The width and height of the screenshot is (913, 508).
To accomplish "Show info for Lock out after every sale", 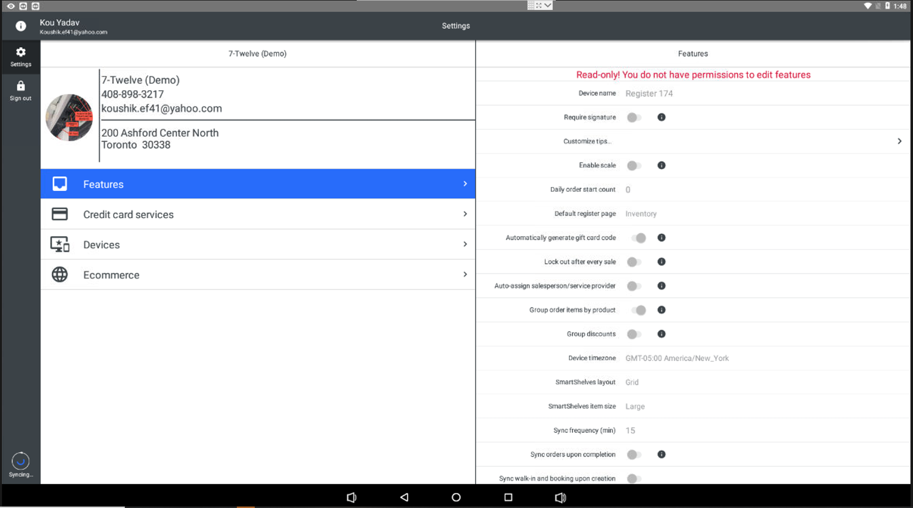I will click(661, 262).
